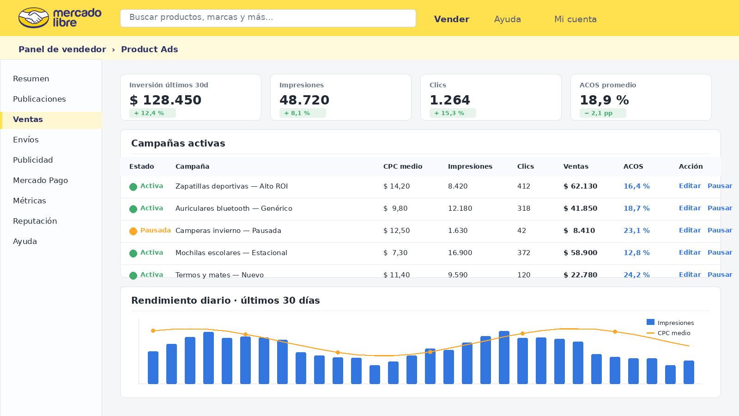Click the green status dot for Mochilas escolares

pyautogui.click(x=133, y=253)
